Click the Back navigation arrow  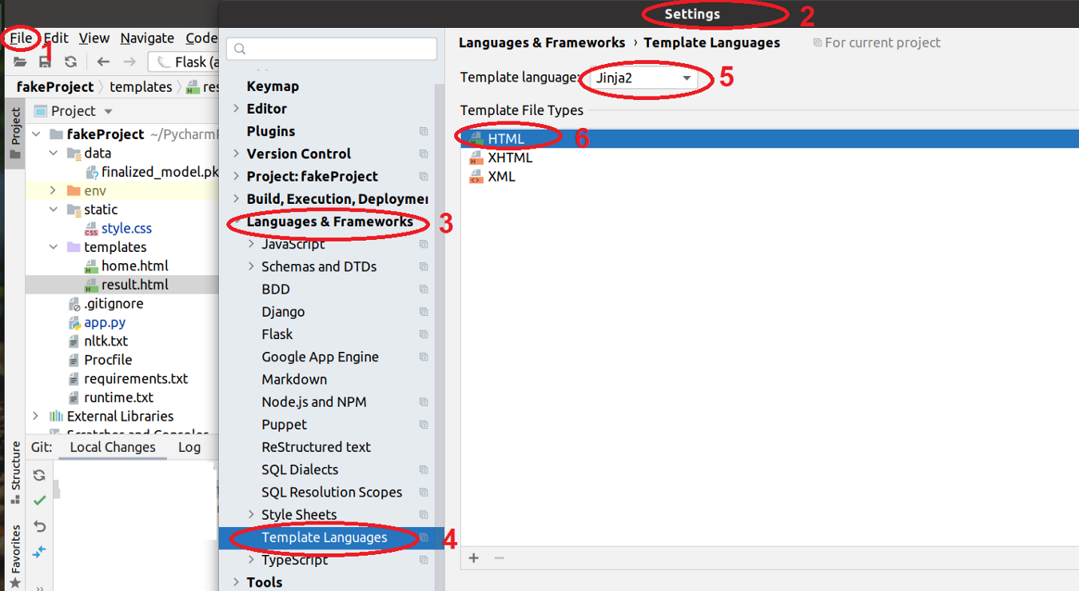coord(103,62)
